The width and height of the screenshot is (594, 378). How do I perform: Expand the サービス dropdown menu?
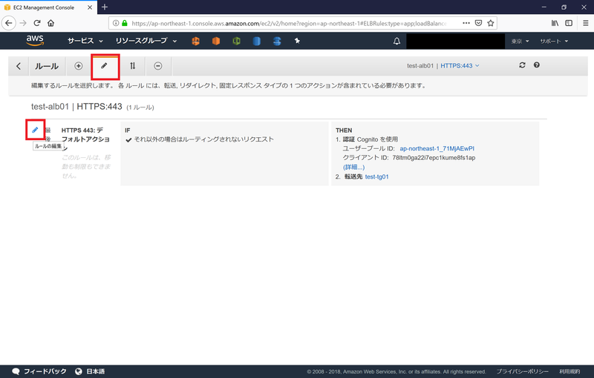coord(85,41)
